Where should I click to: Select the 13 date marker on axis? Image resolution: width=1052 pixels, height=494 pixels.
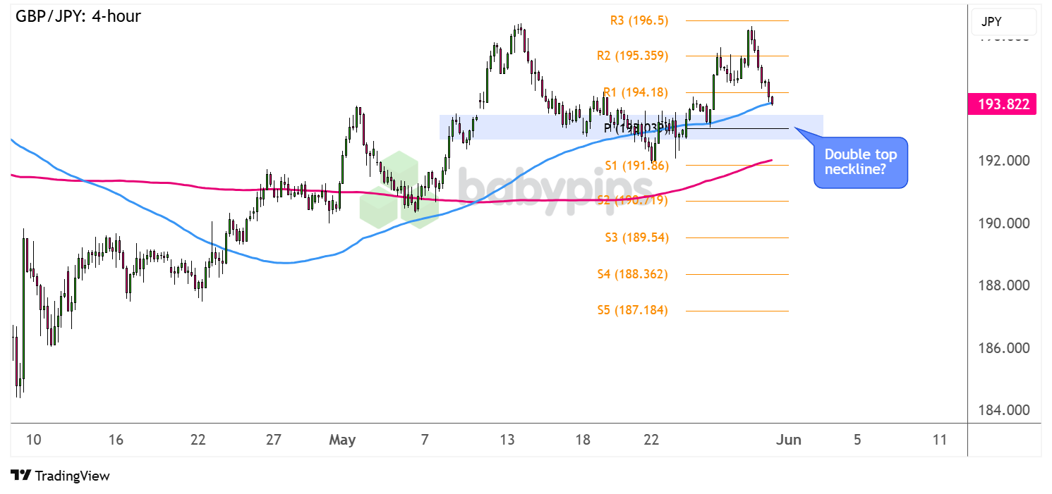click(507, 440)
